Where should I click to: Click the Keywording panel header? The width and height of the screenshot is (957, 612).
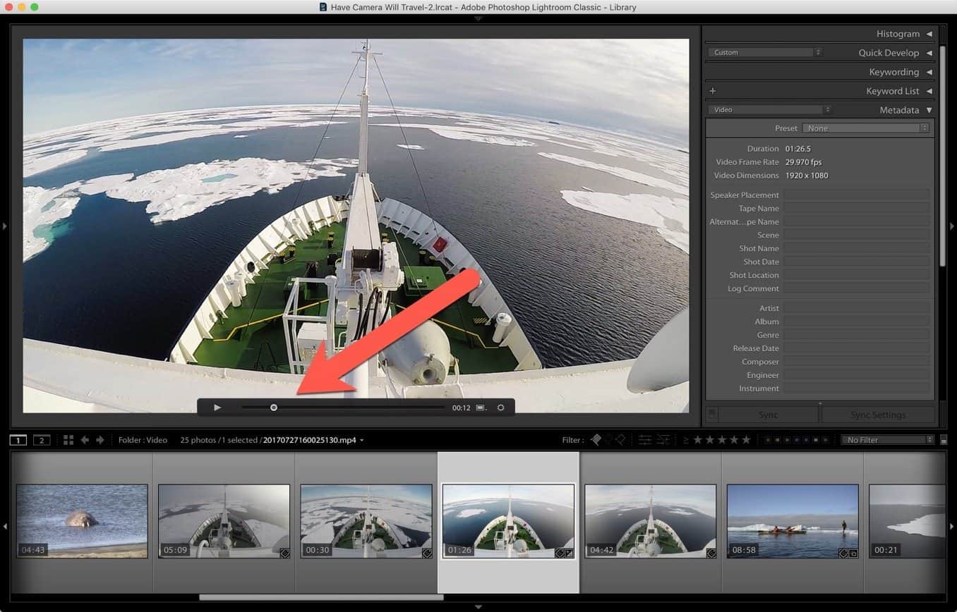pos(895,71)
